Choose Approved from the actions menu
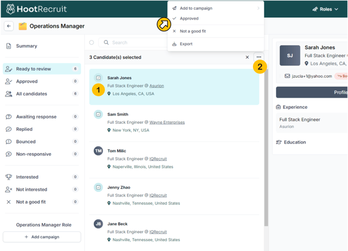348x251 pixels. click(x=189, y=19)
